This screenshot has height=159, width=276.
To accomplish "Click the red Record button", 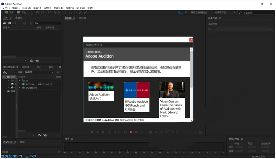I will 131,132.
